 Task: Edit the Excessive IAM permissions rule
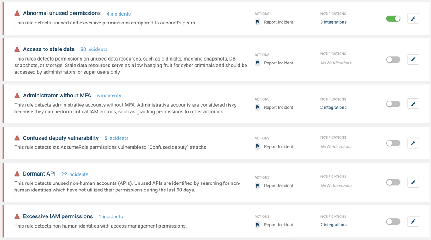[413, 221]
